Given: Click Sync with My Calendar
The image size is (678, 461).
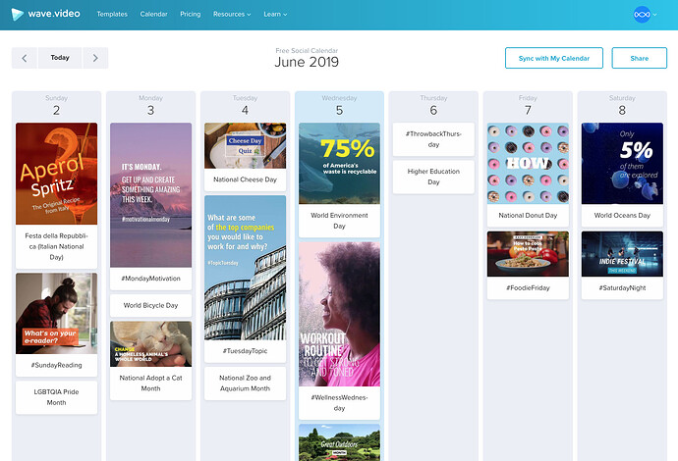Looking at the screenshot, I should 554,58.
